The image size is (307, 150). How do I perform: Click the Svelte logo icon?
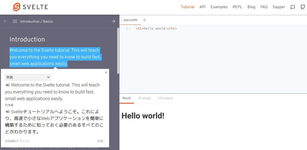(17, 7)
